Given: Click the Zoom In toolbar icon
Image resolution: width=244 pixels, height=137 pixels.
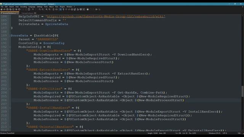Looking at the screenshot, I should 47,10.
